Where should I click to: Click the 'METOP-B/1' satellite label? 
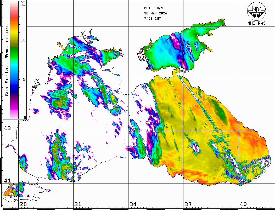tap(153, 8)
